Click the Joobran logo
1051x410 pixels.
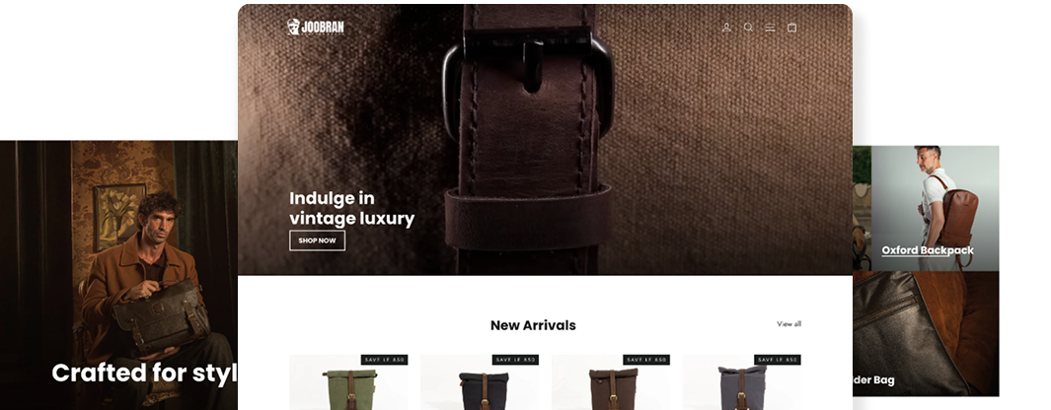(315, 27)
